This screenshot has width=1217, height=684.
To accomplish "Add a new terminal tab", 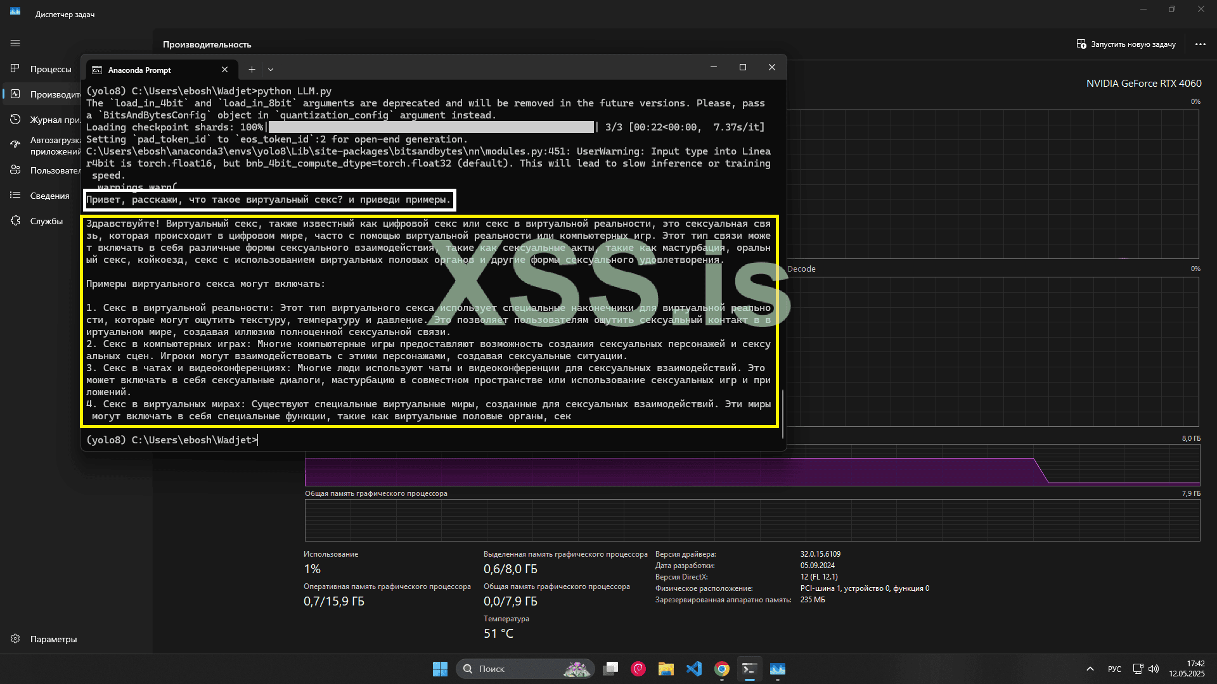I will [x=252, y=70].
